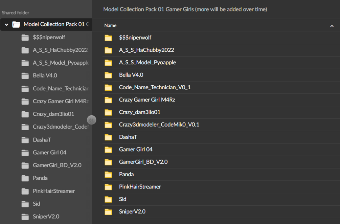
Task: Click the PinkHairStreamer name in the main list
Action: (140, 187)
